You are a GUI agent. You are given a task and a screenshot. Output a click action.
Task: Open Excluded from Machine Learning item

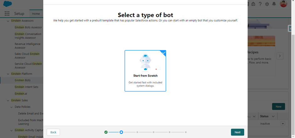point(31,122)
